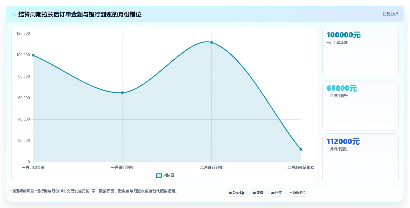Click the 进度 tag chip

(x=276, y=192)
